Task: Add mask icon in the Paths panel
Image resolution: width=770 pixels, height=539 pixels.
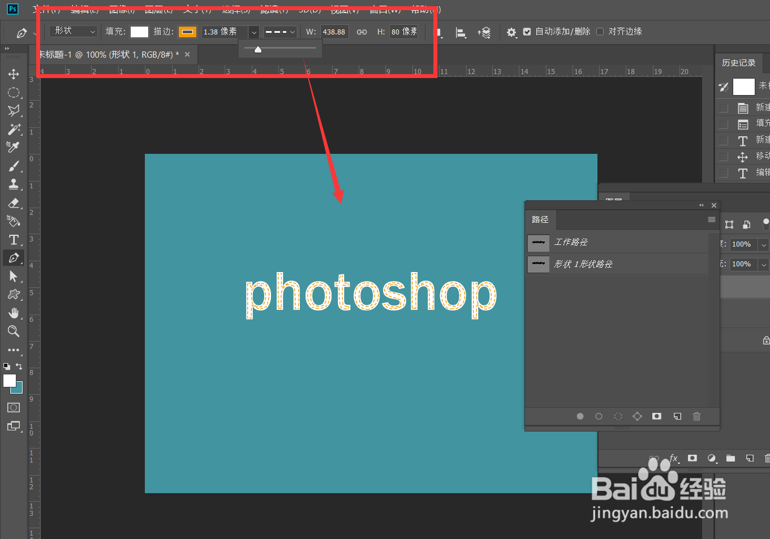Action: 656,416
